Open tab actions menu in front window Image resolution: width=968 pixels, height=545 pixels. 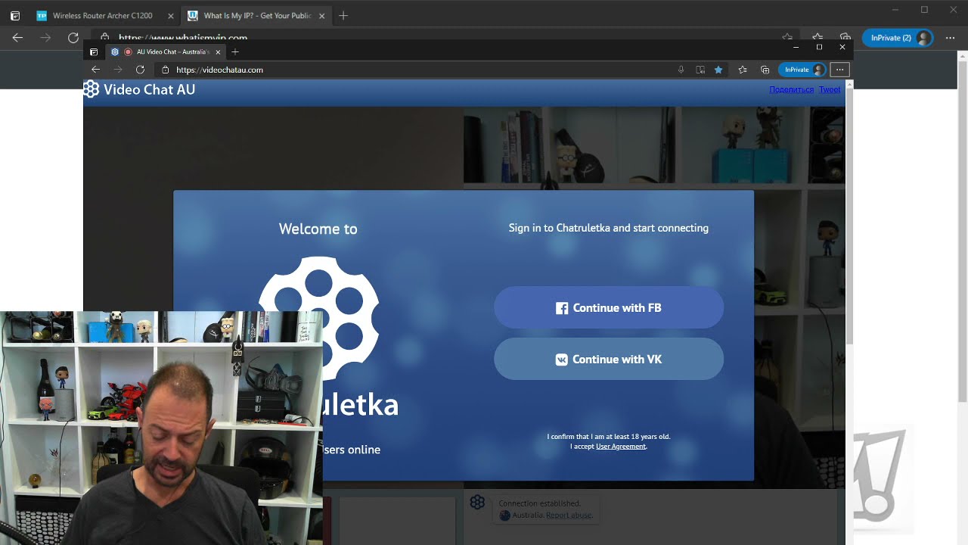(x=94, y=52)
